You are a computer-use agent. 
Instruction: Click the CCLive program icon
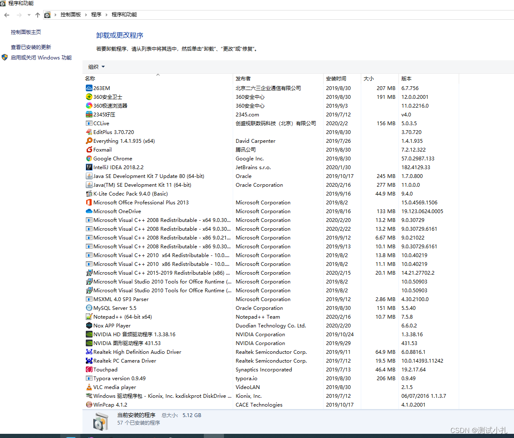[89, 123]
